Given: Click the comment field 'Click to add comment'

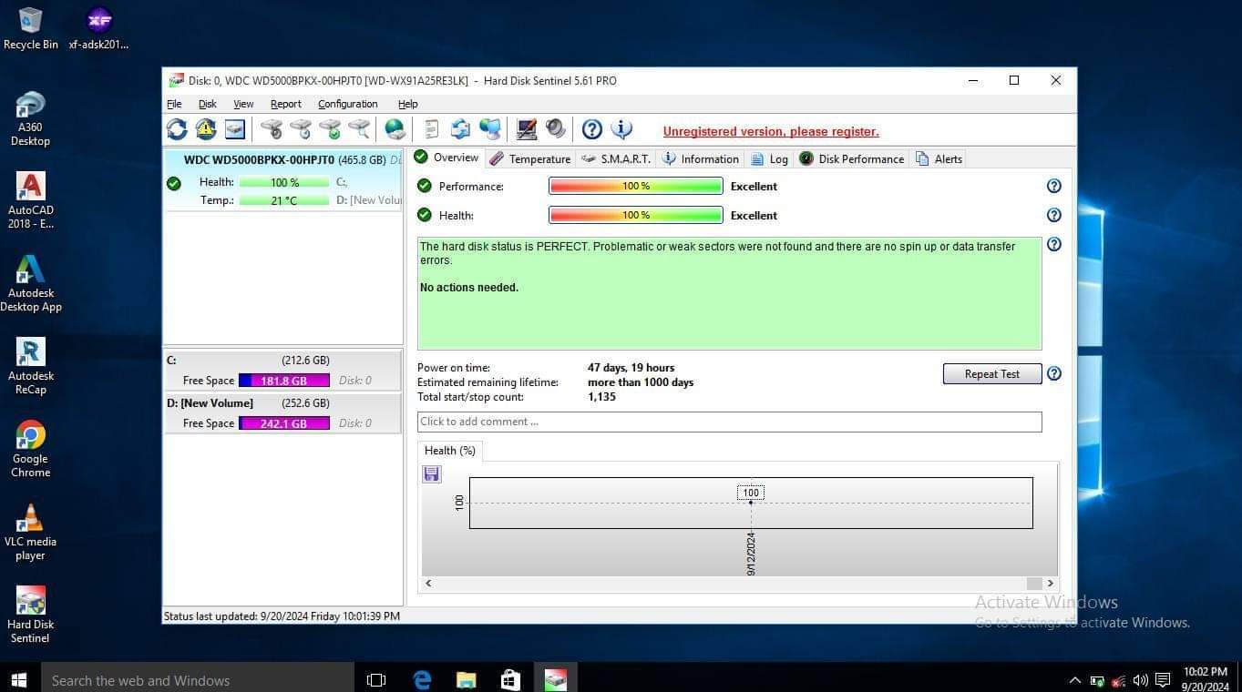Looking at the screenshot, I should [729, 422].
